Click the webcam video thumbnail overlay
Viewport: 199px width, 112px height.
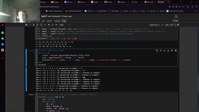click(20, 11)
